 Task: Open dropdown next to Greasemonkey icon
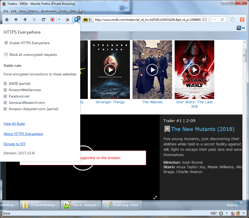(x=244, y=213)
